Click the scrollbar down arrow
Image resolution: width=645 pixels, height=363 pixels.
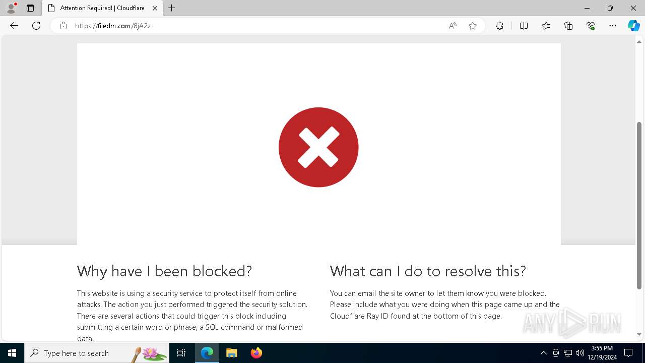pyautogui.click(x=639, y=334)
